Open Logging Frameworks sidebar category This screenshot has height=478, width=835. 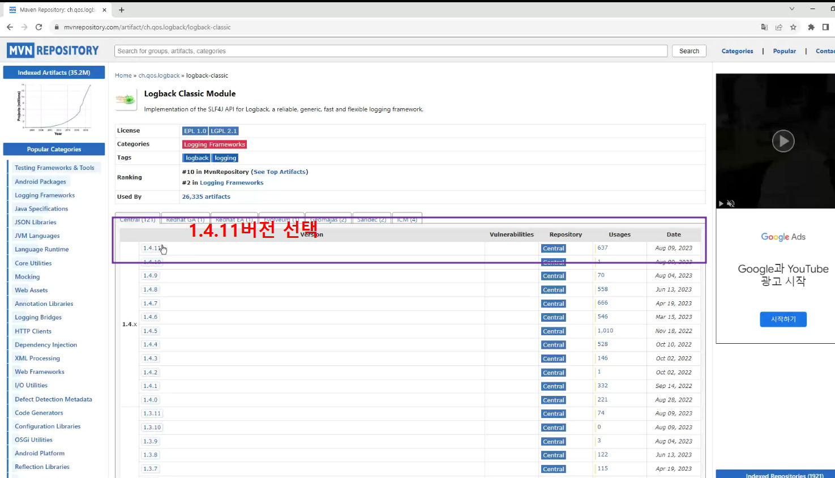[x=45, y=195]
